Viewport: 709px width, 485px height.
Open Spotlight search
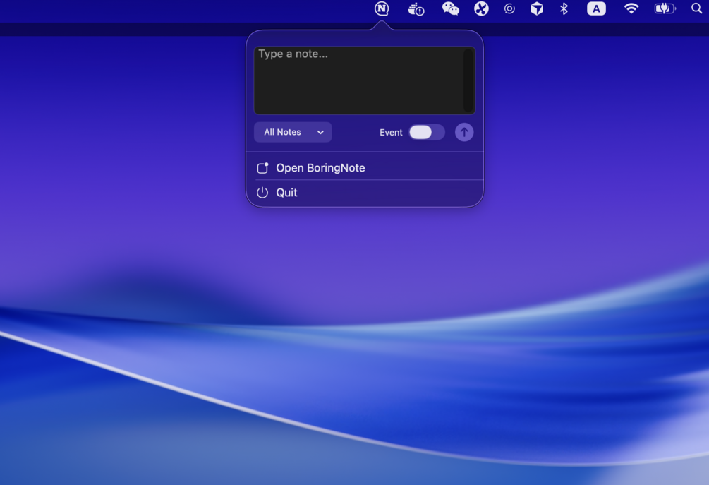pyautogui.click(x=697, y=8)
